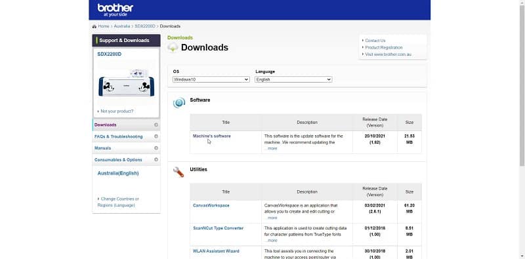
Task: Open the OS dropdown showing Windows10
Action: (211, 79)
